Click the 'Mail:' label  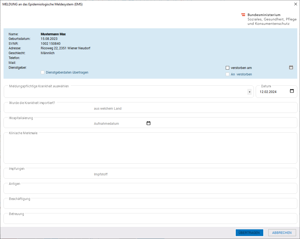(12, 63)
